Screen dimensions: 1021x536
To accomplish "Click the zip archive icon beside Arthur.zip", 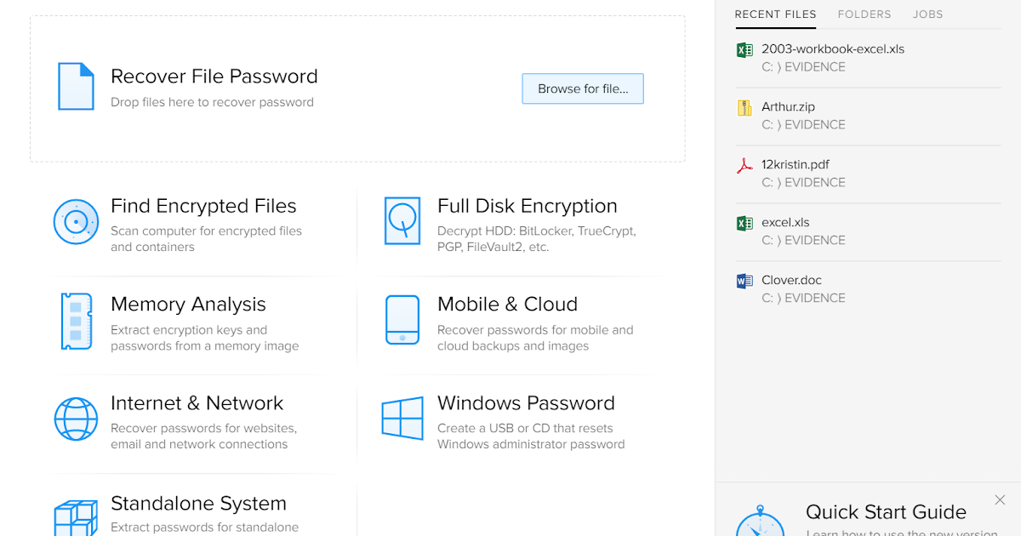I will tap(744, 108).
